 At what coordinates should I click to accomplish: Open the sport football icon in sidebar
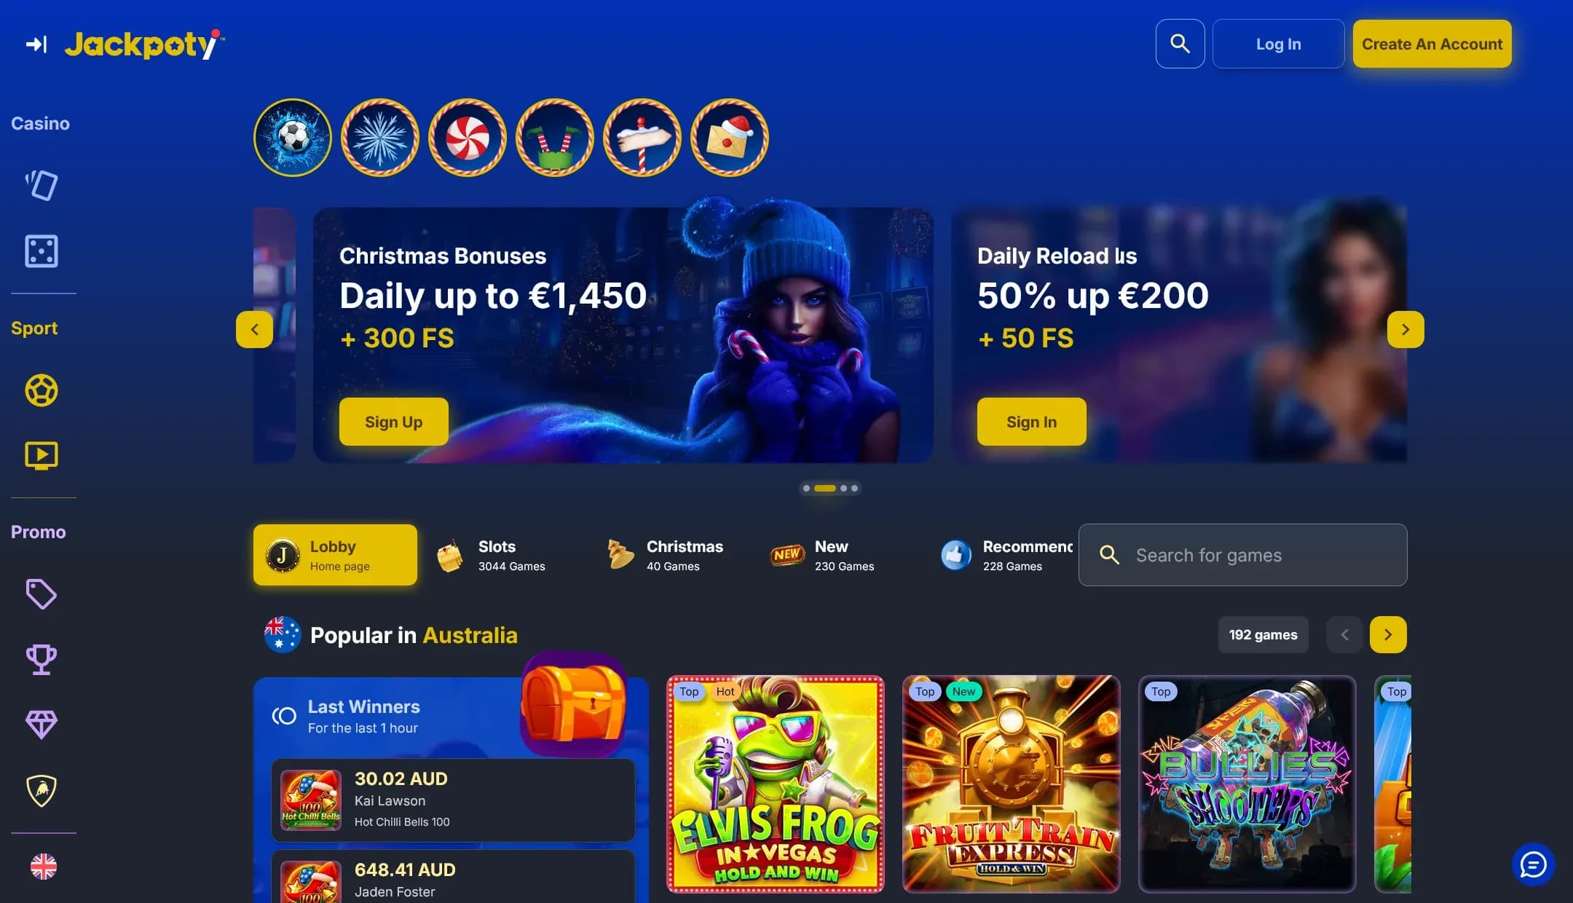tap(42, 390)
